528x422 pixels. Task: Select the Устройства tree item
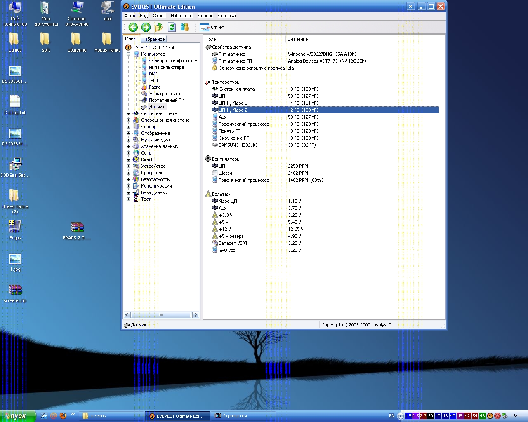coord(153,166)
